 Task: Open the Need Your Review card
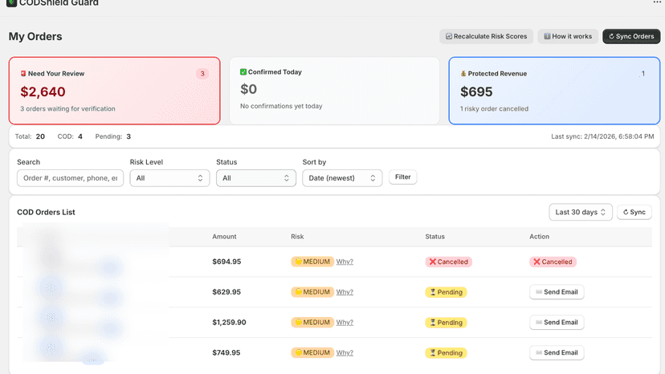click(115, 91)
